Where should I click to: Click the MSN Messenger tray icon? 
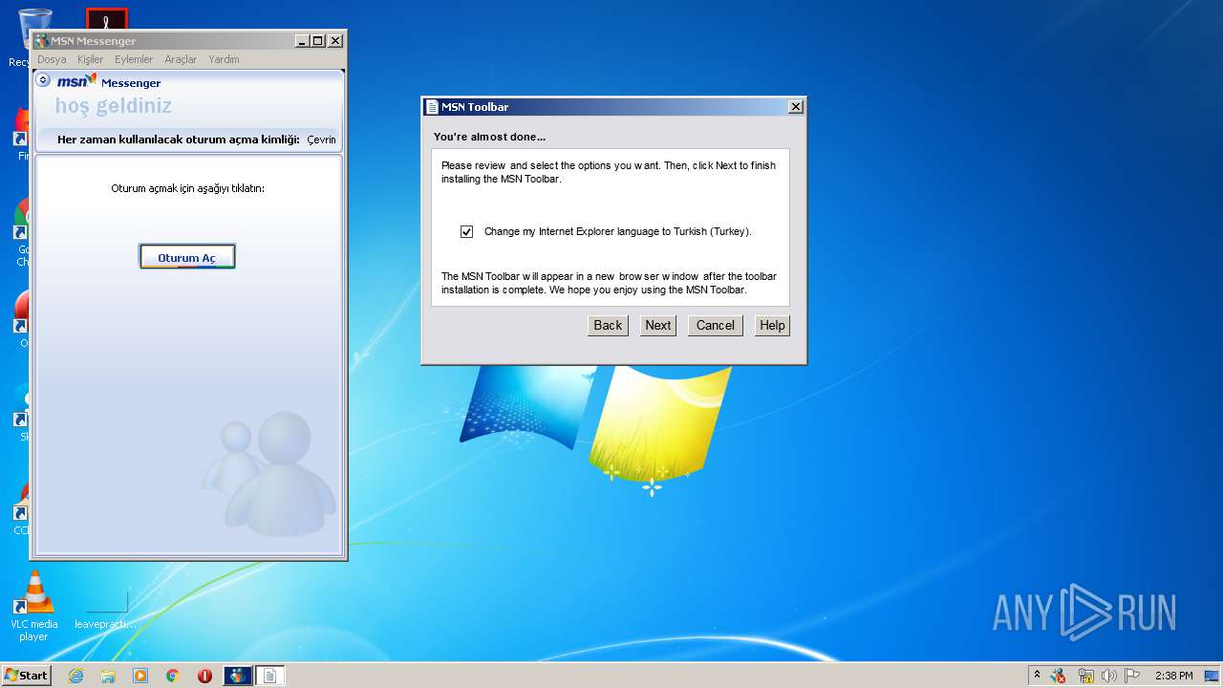1059,676
